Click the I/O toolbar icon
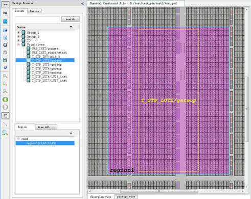The height and width of the screenshot is (199, 251). [5, 13]
